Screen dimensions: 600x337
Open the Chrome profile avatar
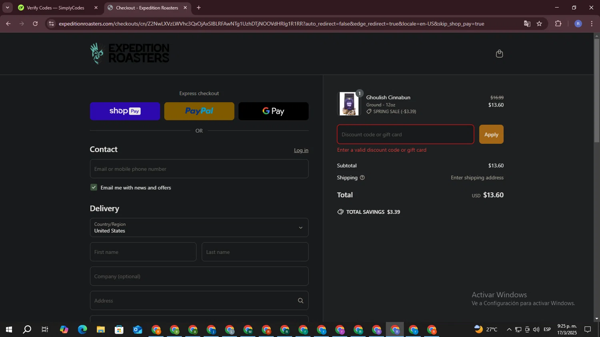(578, 24)
